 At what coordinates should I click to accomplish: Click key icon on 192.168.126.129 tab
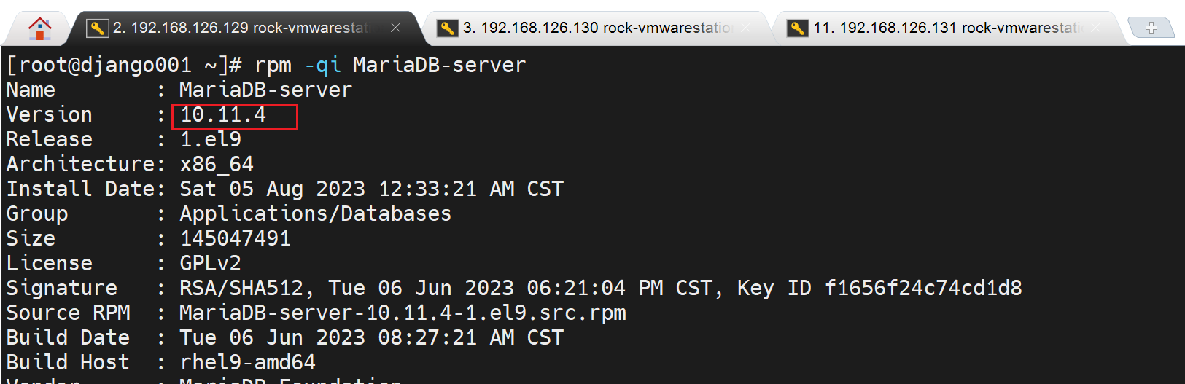tap(96, 28)
